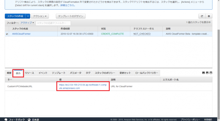The image size is (220, 121).
Task: Click the 詳細はこちら link
Action: click(x=68, y=5)
